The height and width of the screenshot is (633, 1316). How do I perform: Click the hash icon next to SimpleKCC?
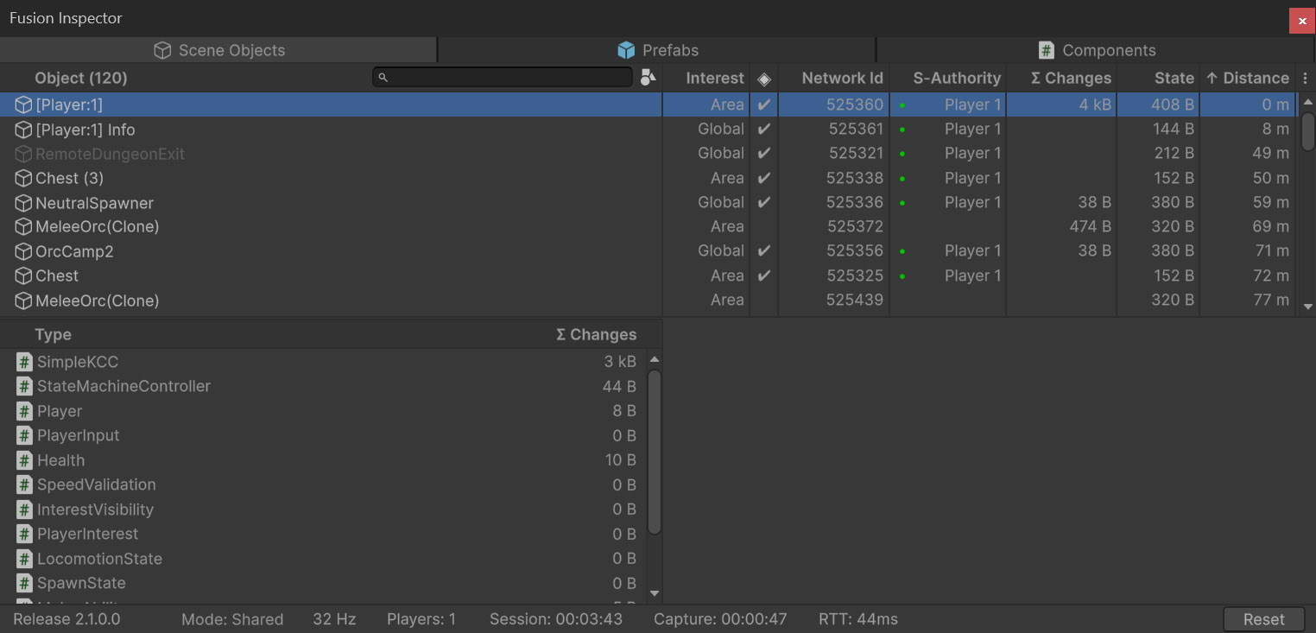click(24, 362)
